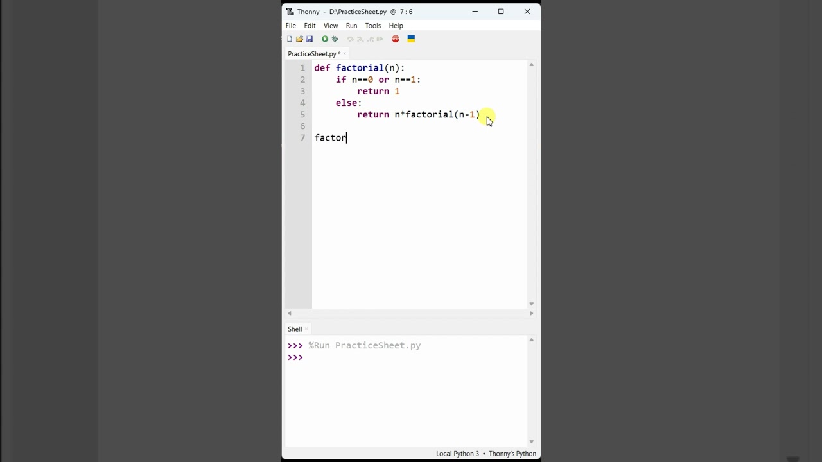Click the 'factor' text on line 7
This screenshot has height=462, width=822.
click(331, 138)
